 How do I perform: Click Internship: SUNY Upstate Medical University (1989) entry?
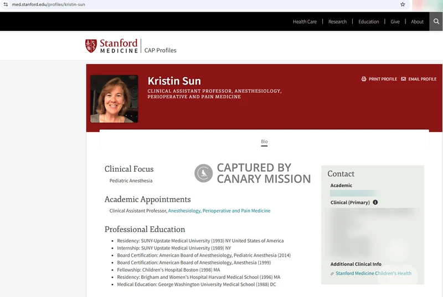174,248
